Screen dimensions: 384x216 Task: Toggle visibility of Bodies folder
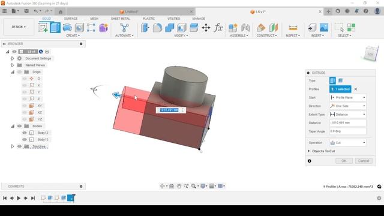click(x=19, y=126)
